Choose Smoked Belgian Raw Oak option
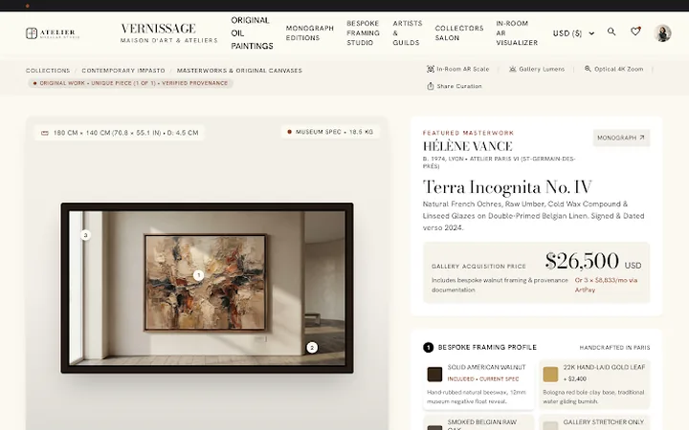The image size is (689, 430). coord(478,423)
